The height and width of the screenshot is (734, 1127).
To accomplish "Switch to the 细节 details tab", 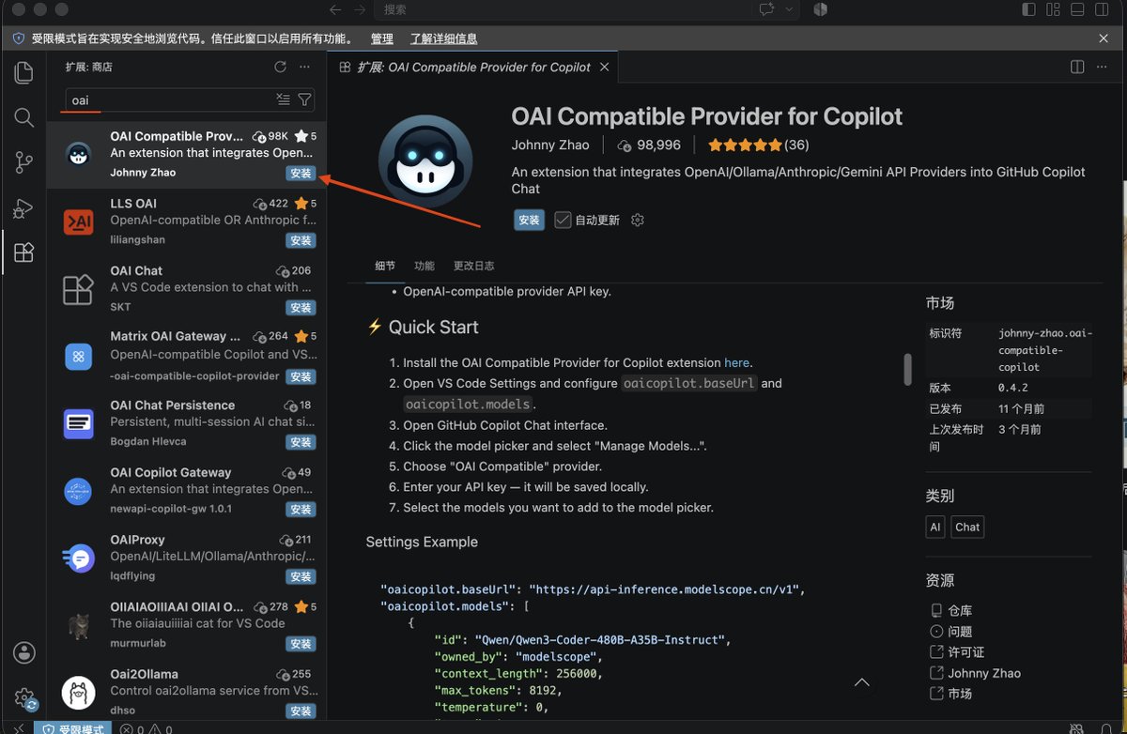I will [x=385, y=266].
